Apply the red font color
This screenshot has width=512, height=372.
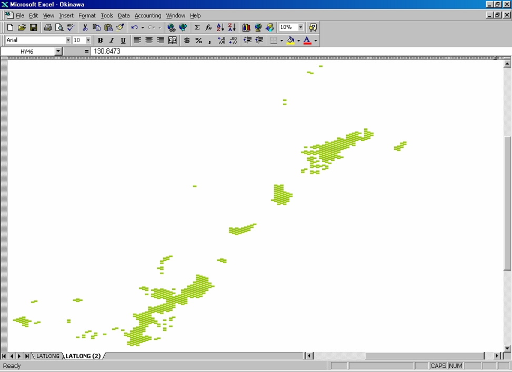pos(307,41)
